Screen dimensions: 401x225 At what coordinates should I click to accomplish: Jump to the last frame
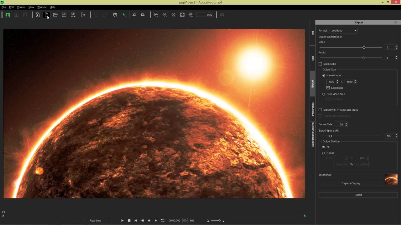click(156, 220)
